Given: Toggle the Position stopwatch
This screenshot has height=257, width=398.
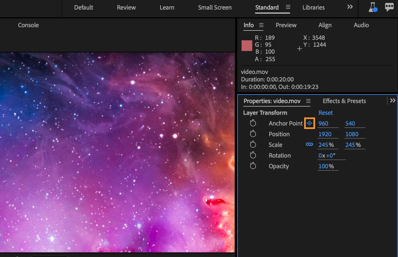Looking at the screenshot, I should pos(253,134).
